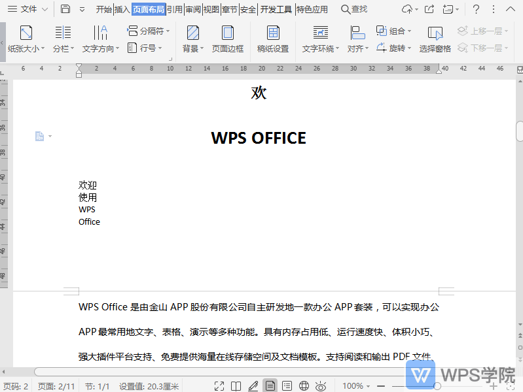Image resolution: width=523 pixels, height=392 pixels.
Task: Expand quick access toolbar dropdown arrow
Action: pos(82,9)
